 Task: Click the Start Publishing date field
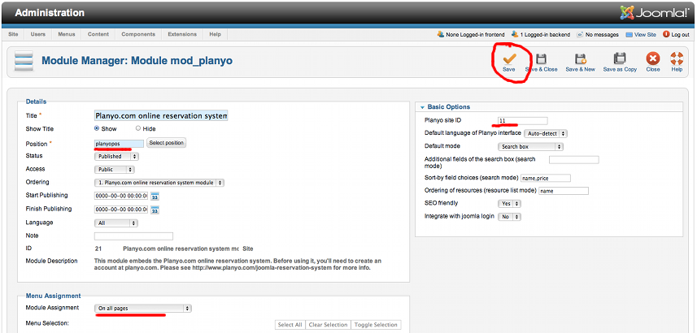(x=121, y=197)
